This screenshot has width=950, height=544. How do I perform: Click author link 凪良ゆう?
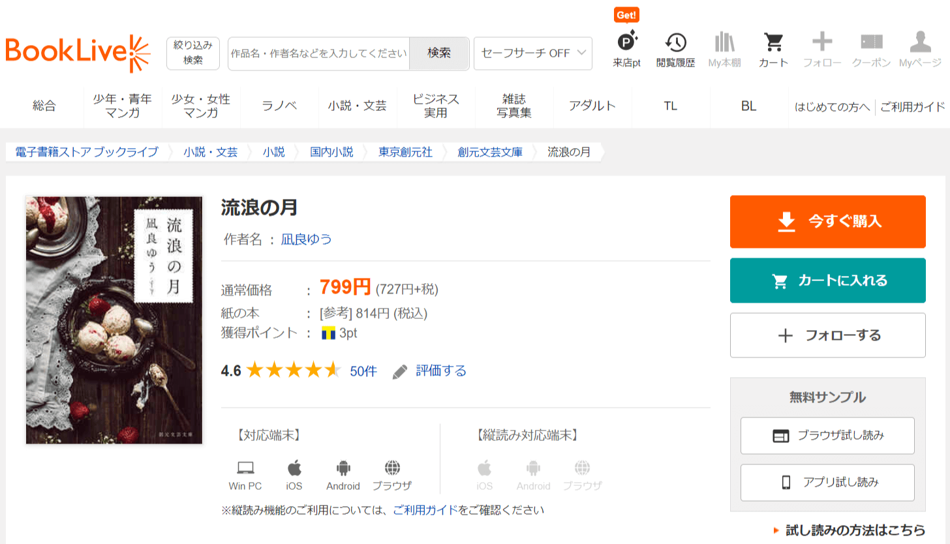[x=306, y=239]
